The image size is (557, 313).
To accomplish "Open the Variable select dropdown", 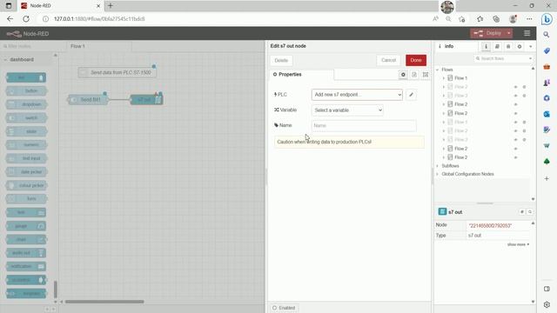I will 348,110.
